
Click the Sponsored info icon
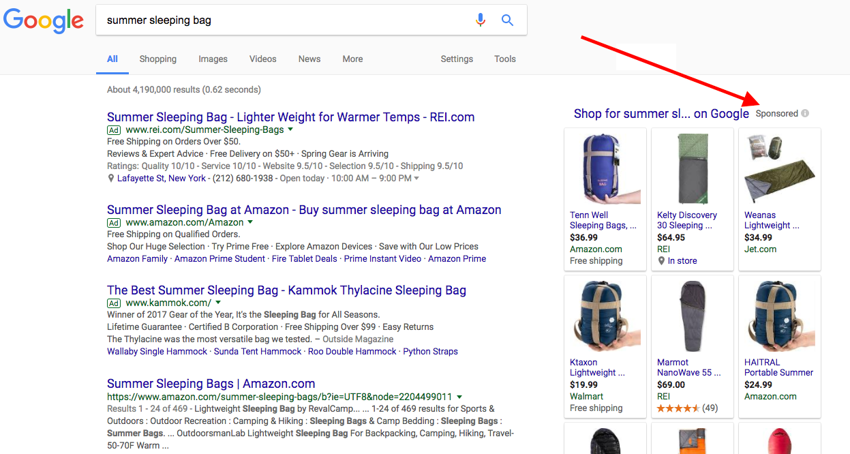(805, 114)
